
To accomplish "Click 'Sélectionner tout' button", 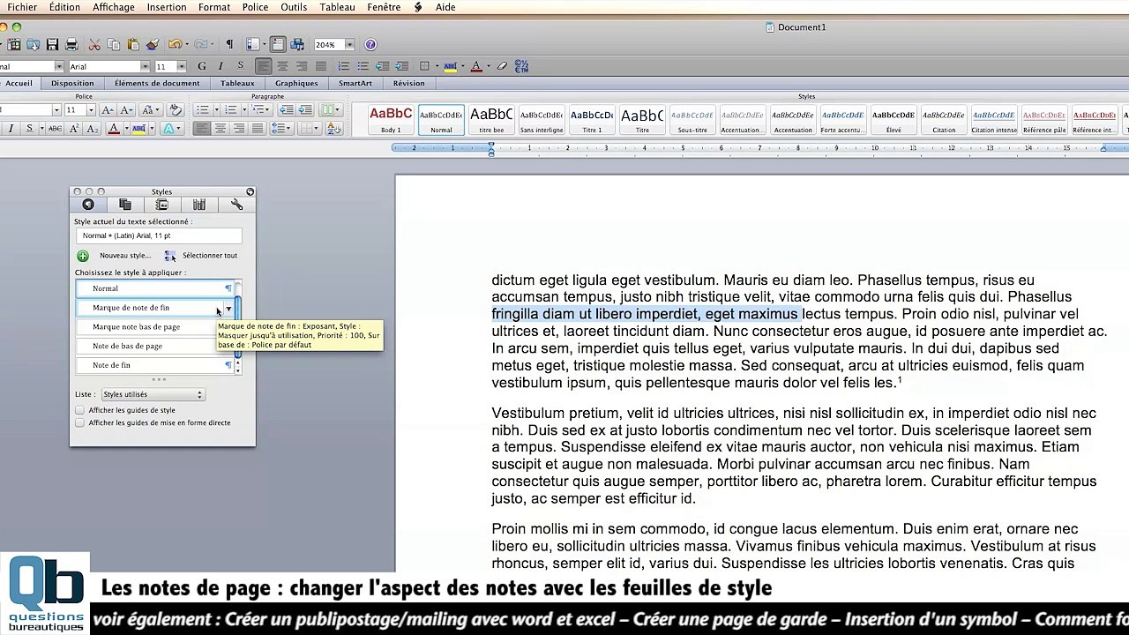I will pyautogui.click(x=210, y=256).
